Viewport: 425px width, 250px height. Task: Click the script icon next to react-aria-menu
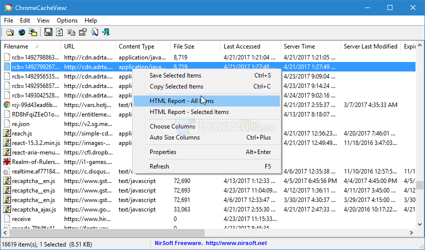pos(7,152)
